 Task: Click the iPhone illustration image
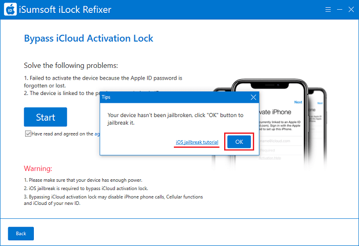coord(269,124)
